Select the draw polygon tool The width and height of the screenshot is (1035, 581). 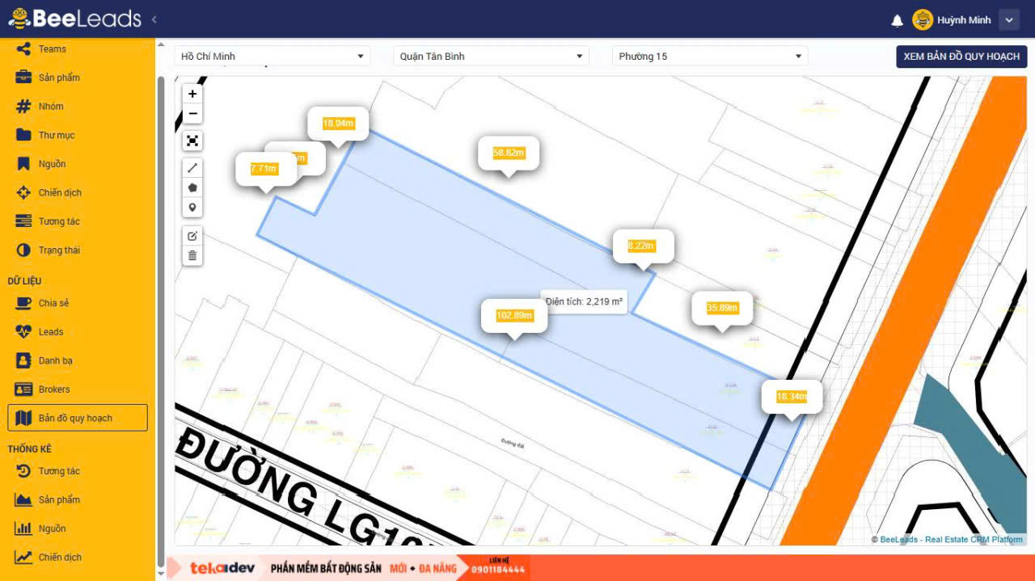[x=192, y=187]
